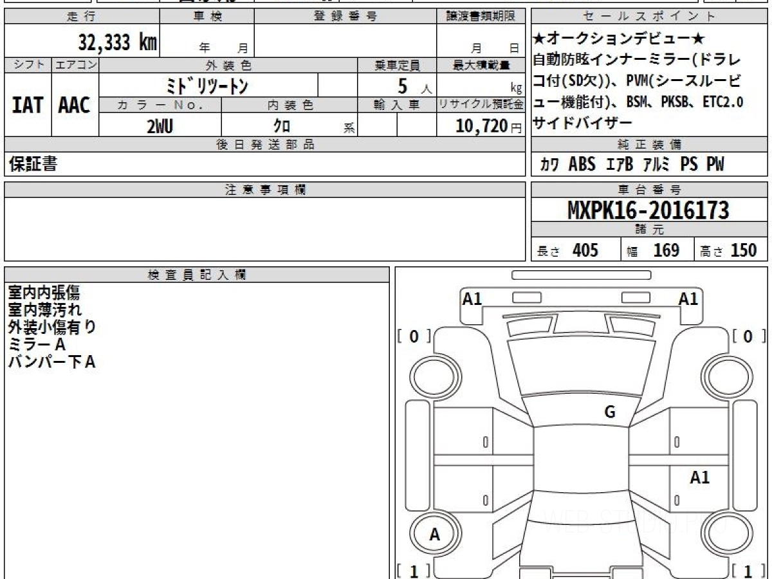Click the seating capacity 5 人

[x=415, y=86]
